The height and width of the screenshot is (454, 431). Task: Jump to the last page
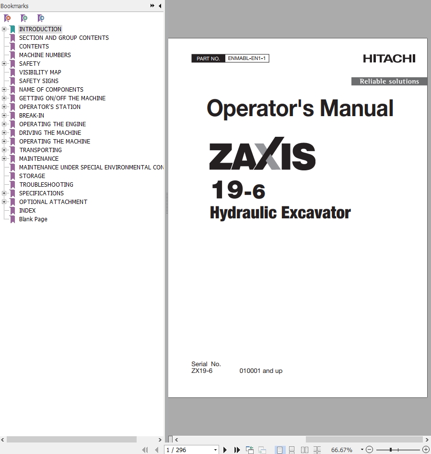[237, 450]
